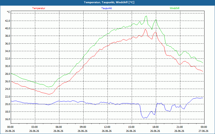Click the red Temperatur curve's highest peak
This screenshot has height=134, width=215.
[x=145, y=29]
